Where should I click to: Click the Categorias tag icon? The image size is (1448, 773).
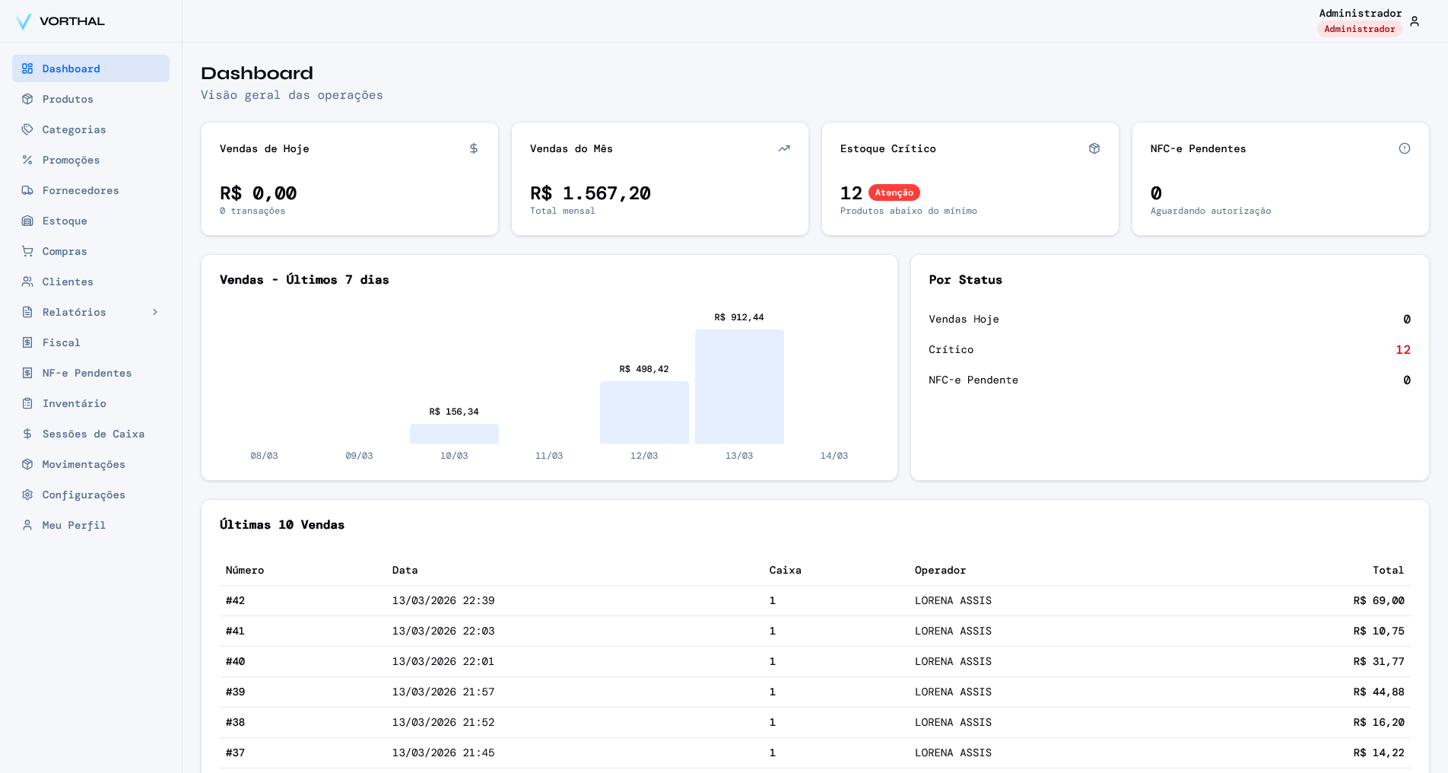(x=27, y=129)
